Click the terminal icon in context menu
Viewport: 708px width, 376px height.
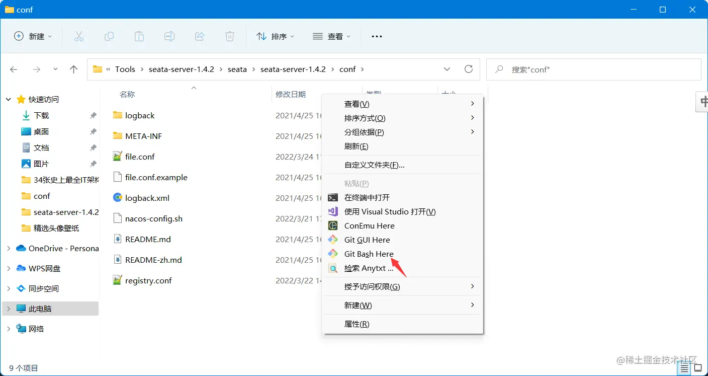coord(333,197)
